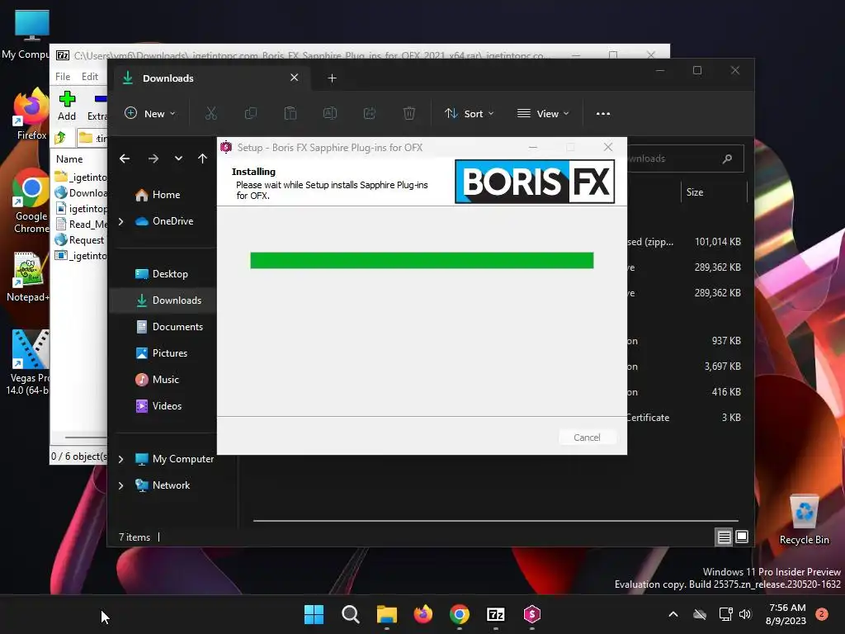The image size is (845, 634).
Task: Click the Explorer horizontal scrollbar
Action: 495,521
